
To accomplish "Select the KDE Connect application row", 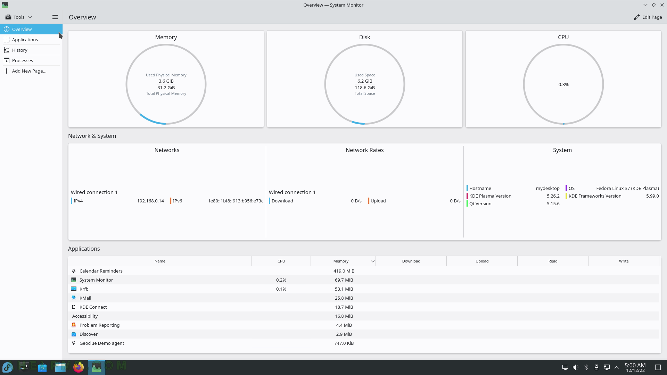I will [364, 307].
